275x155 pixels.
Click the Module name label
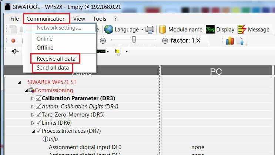point(185,30)
